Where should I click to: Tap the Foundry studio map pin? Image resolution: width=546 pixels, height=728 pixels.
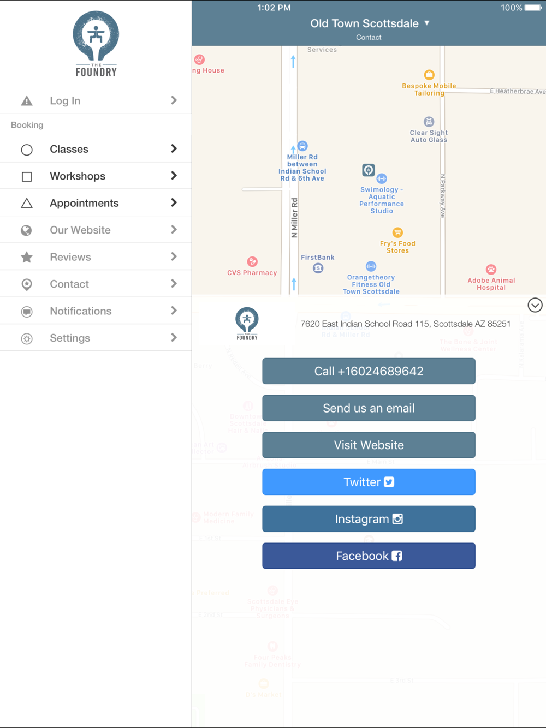coord(369,170)
